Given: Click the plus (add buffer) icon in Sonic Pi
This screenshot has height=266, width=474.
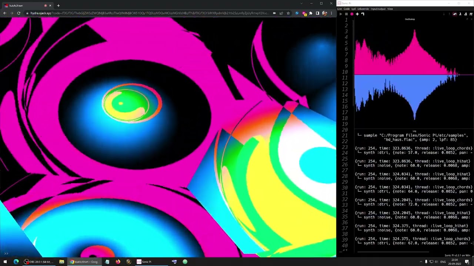Looking at the screenshot, I should point(357,14).
